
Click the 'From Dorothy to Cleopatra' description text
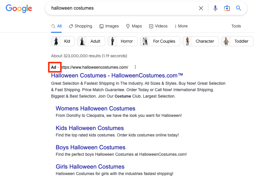click(119, 115)
